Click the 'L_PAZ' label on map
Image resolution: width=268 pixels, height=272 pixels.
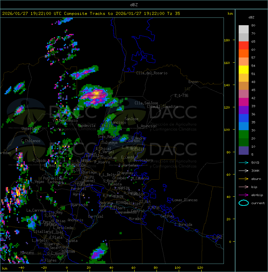(x=217, y=237)
